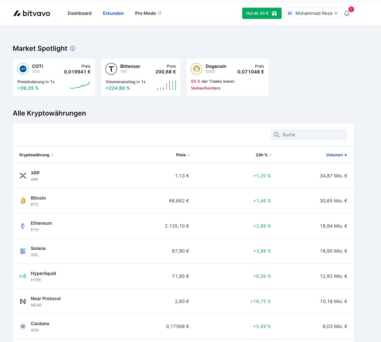Image resolution: width=381 pixels, height=342 pixels.
Task: Open the Dogecoin spotlight card
Action: coord(227,77)
